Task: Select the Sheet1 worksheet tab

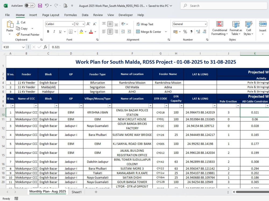Action: [76, 192]
